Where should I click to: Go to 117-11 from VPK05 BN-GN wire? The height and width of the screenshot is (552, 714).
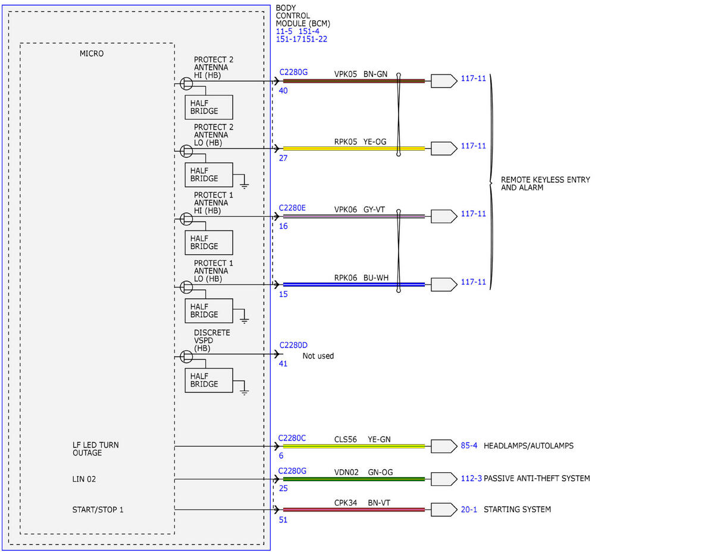[x=474, y=78]
